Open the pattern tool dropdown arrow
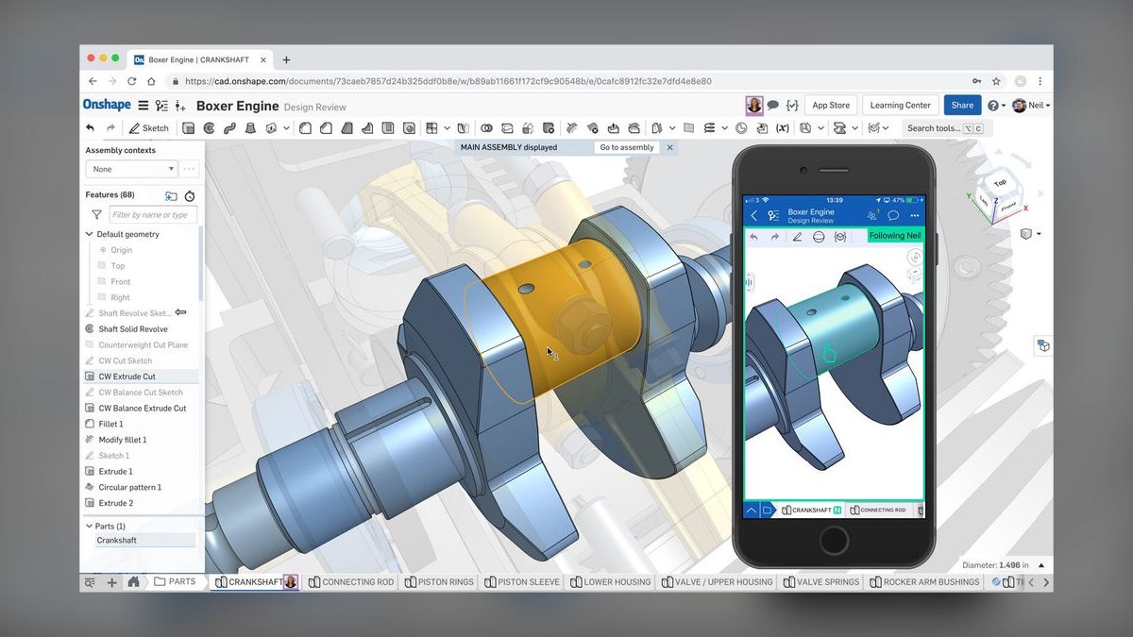Viewport: 1133px width, 637px height. point(448,128)
